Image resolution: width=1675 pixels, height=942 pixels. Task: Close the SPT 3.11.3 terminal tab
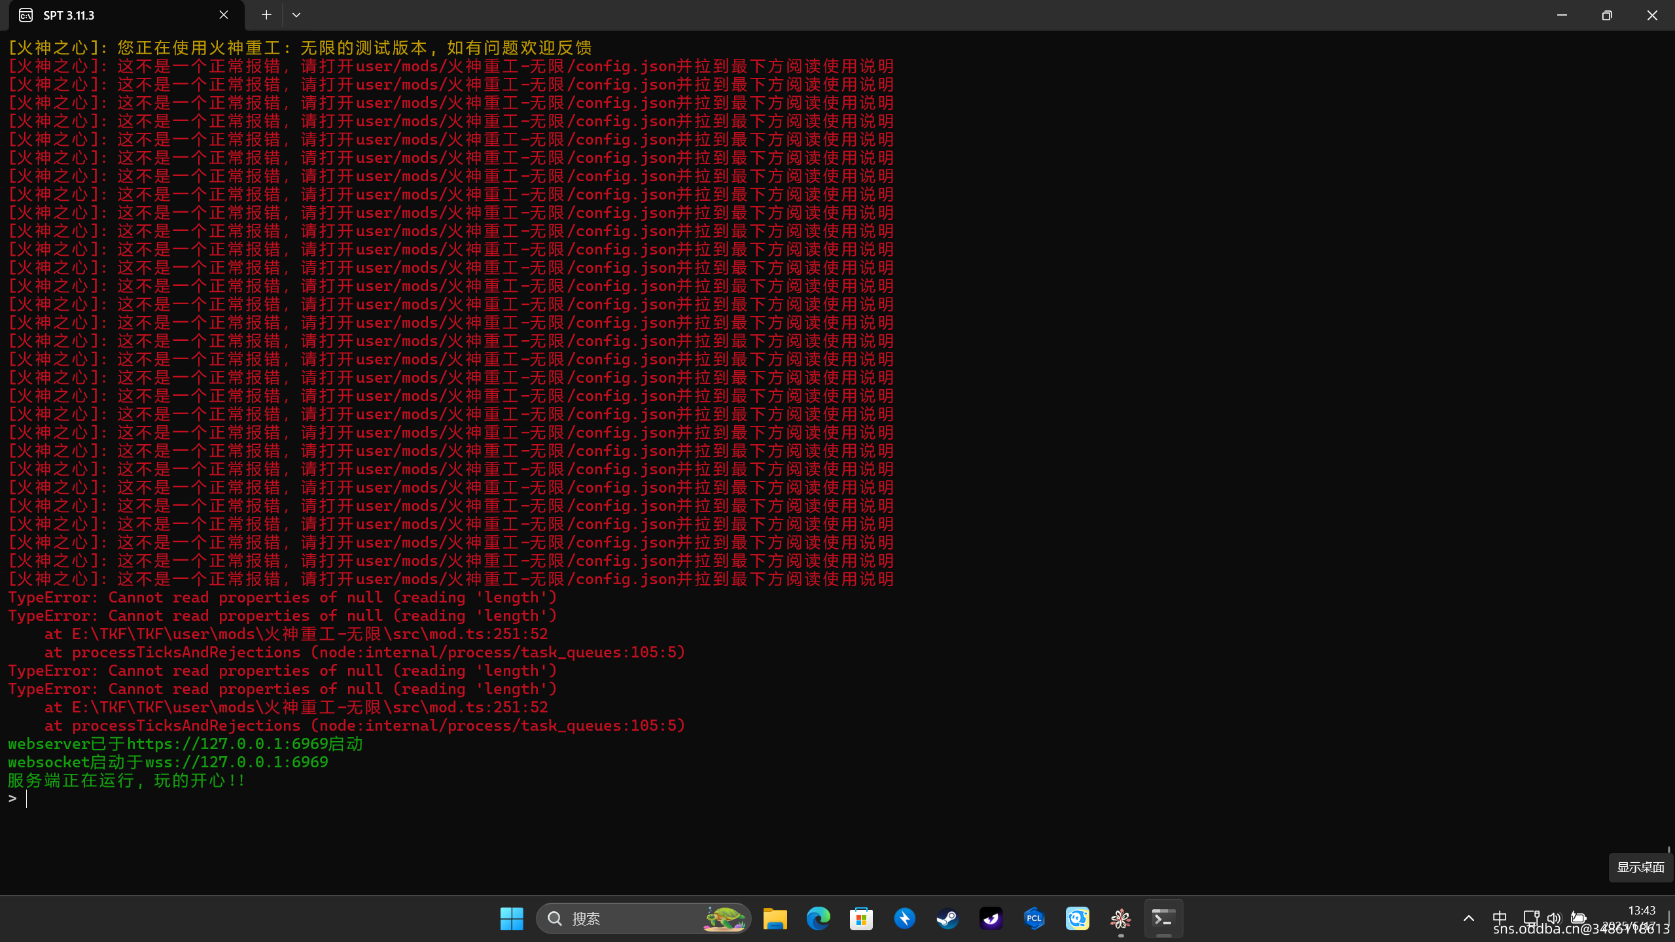click(224, 15)
